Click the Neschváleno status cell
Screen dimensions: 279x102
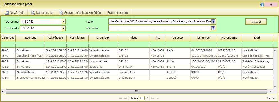pyautogui.click(x=30, y=72)
